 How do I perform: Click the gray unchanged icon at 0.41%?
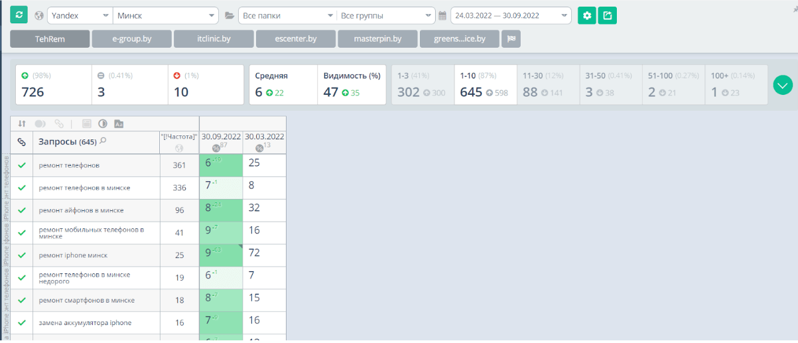pos(101,76)
